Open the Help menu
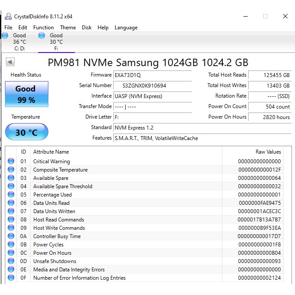This screenshot has width=295, height=295. pos(103,28)
